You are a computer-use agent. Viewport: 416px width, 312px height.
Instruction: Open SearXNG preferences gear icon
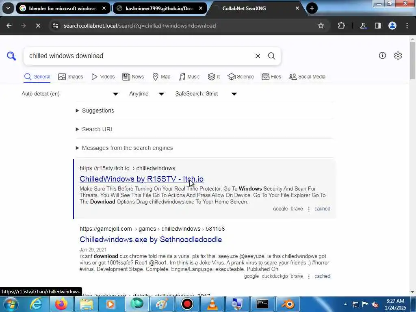pos(398,55)
